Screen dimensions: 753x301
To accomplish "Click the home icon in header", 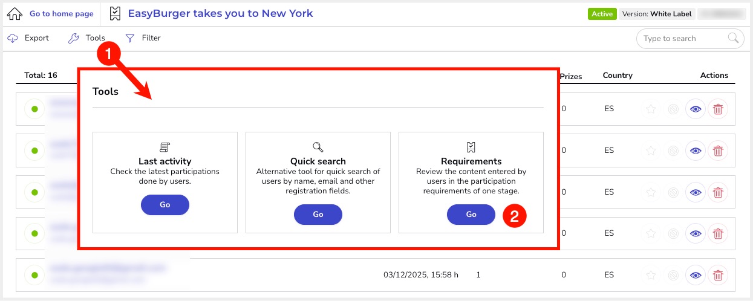I will [x=15, y=13].
